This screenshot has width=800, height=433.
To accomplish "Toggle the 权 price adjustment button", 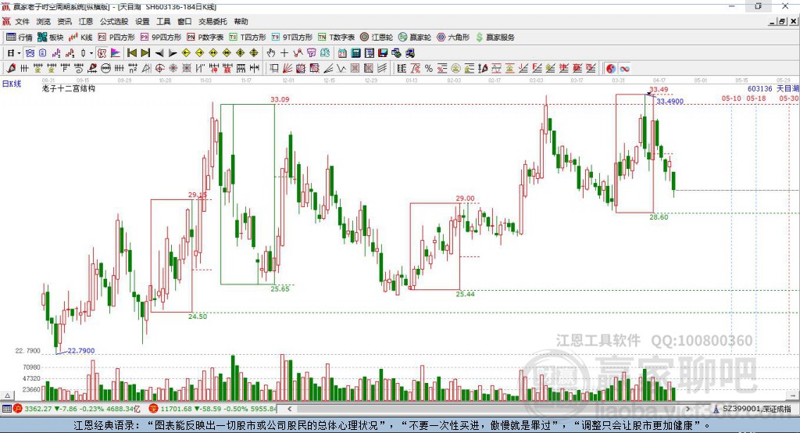I will tap(102, 53).
